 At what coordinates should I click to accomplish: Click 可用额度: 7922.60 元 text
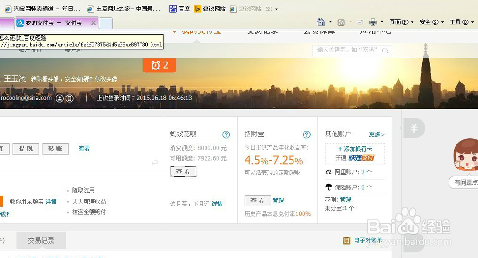(198, 158)
